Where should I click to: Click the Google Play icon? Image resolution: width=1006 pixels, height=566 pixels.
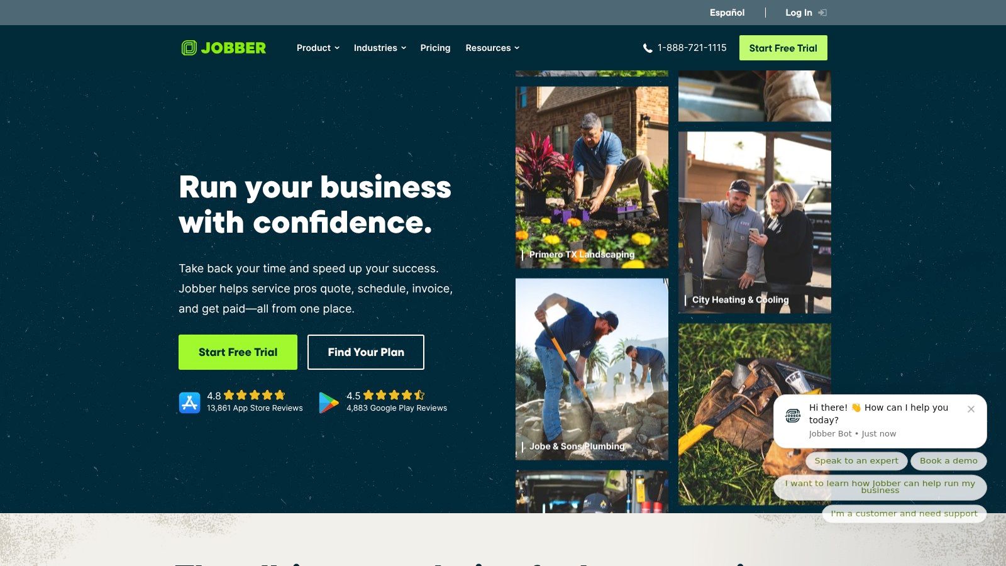329,402
